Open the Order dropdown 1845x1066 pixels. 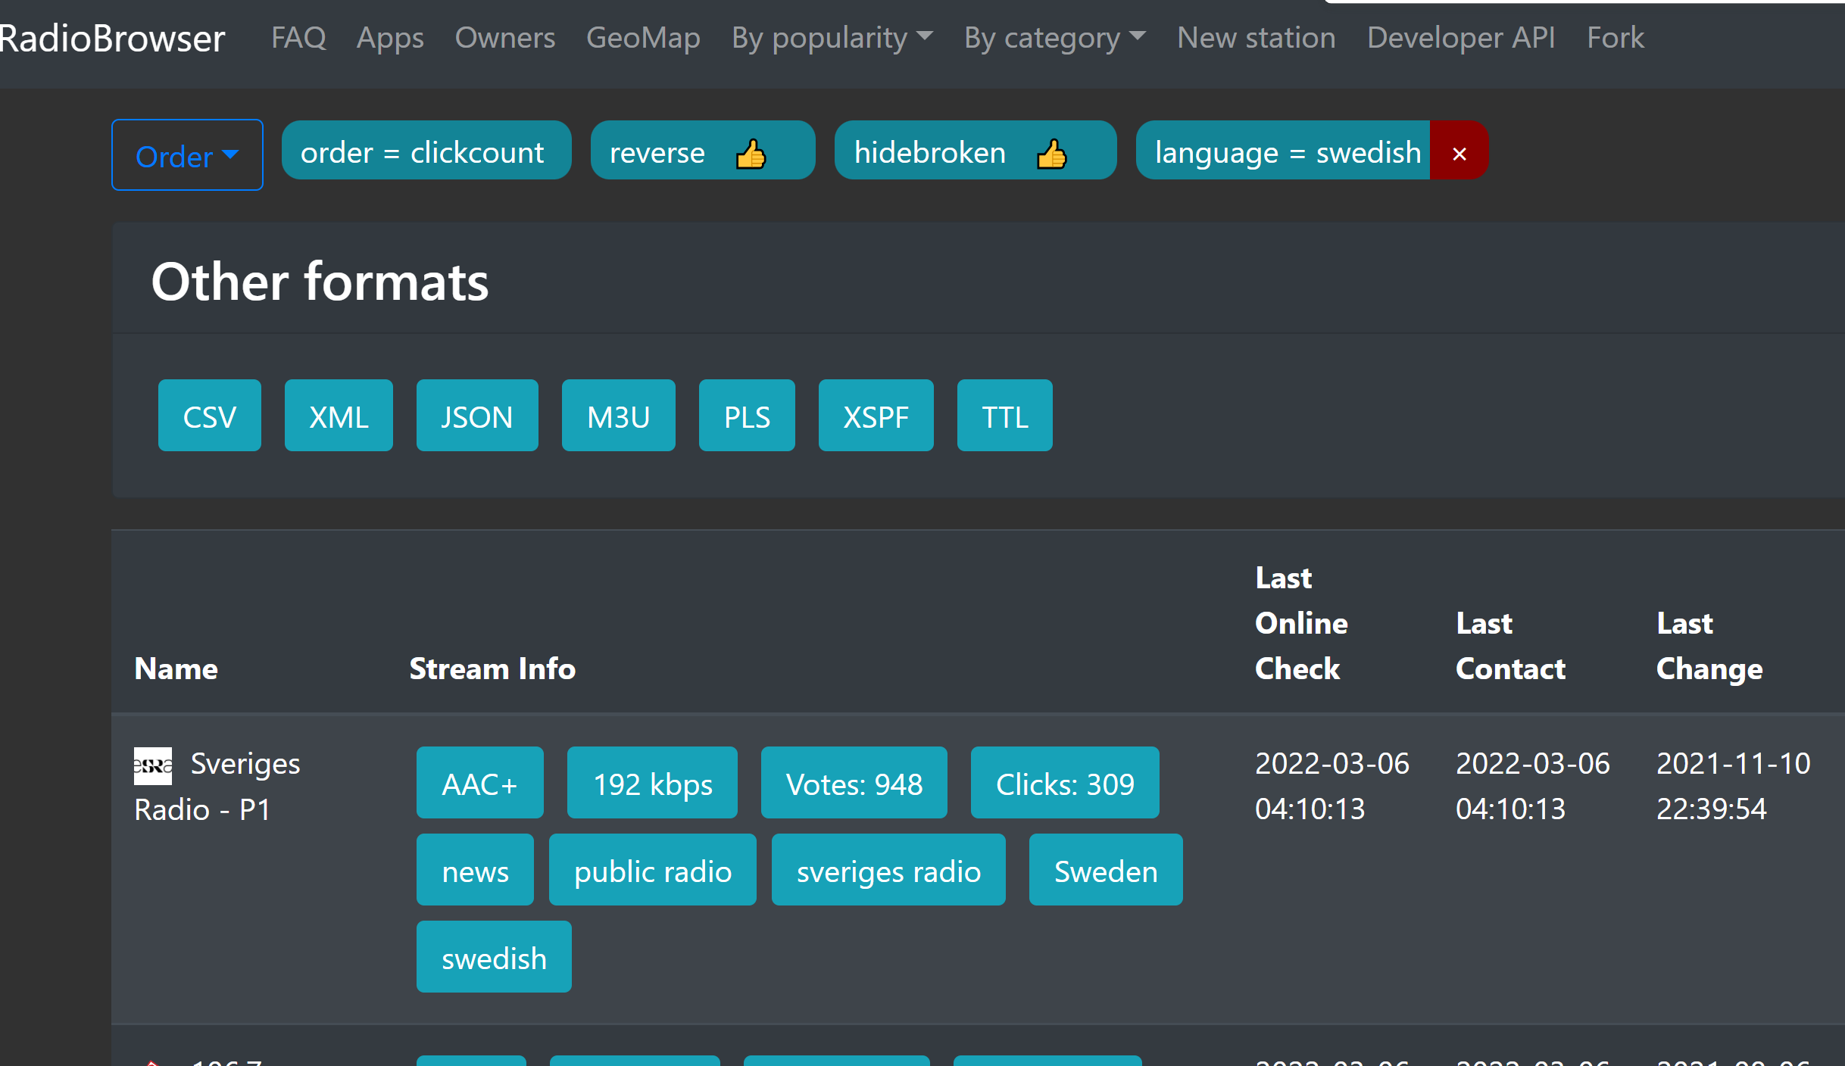pyautogui.click(x=187, y=155)
